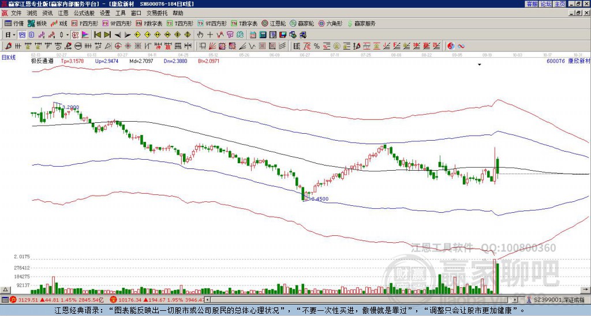Click the 主页 homepage link
The height and width of the screenshot is (316, 591).
pos(559,4)
